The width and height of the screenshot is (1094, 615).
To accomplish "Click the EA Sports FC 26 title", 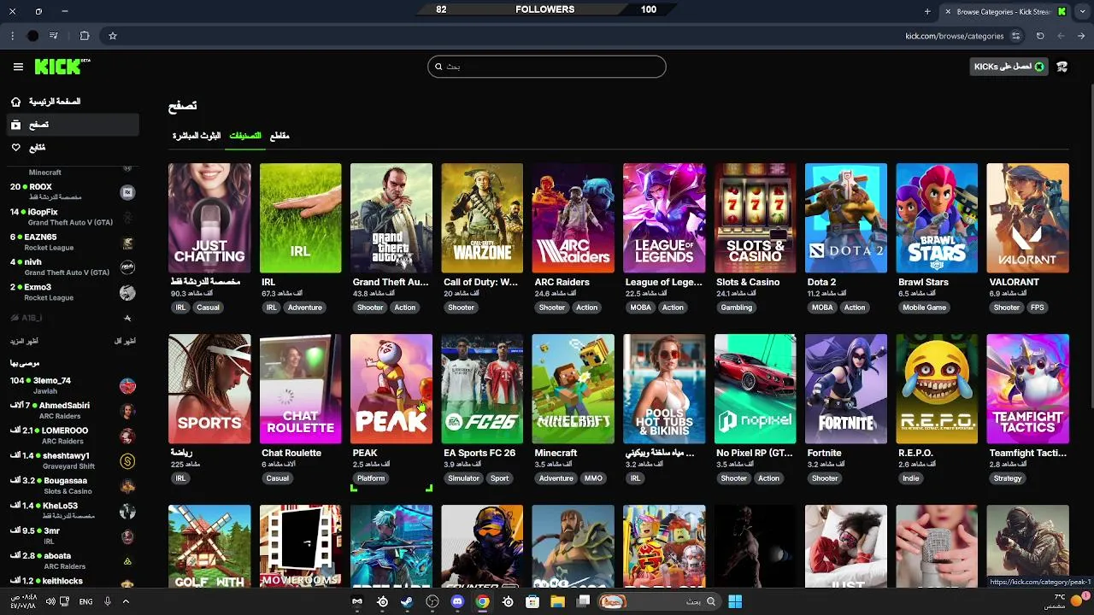I will click(x=479, y=453).
